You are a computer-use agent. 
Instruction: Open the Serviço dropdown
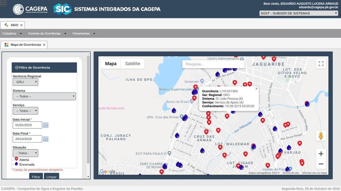[25, 111]
